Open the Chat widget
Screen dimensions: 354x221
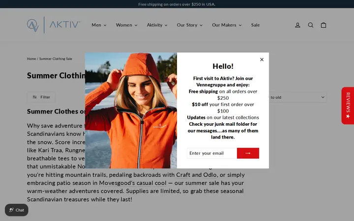[17, 210]
